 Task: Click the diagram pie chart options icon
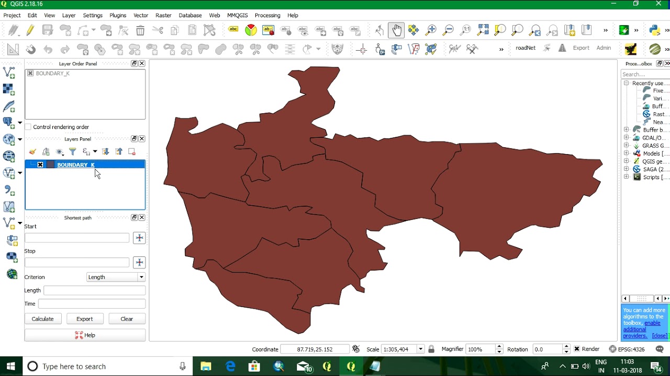(x=251, y=30)
